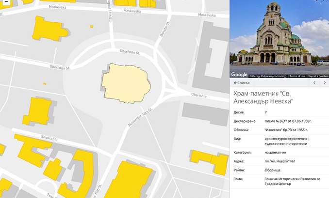Image resolution: width=329 pixels, height=198 pixels.
Task: Click the tiny yellow marker below Moskovska
Action: [92, 27]
